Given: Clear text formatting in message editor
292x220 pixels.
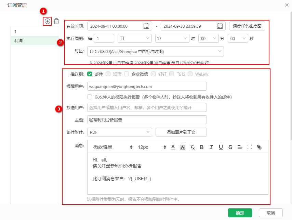Looking at the screenshot, I should coord(192,147).
